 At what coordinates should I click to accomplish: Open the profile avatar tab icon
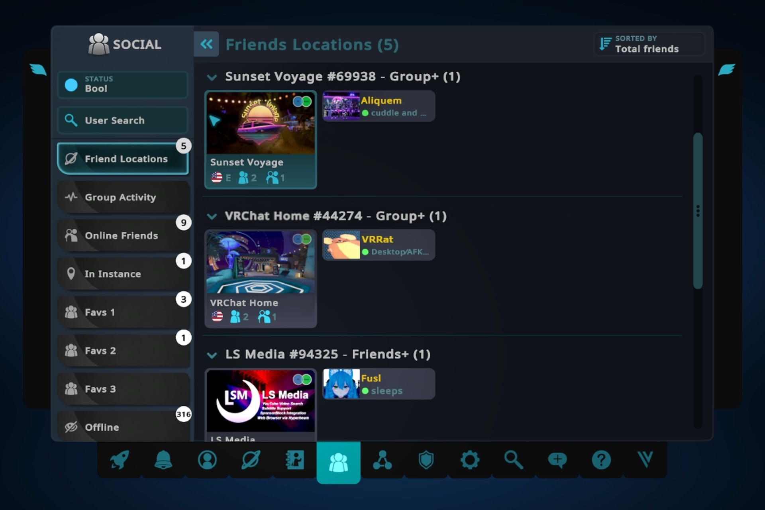pos(207,460)
